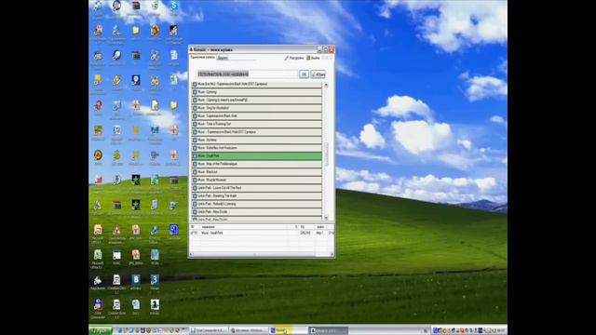The height and width of the screenshot is (335, 596).
Task: Click the icon beside Muse - Hysteria row
Action: [x=195, y=140]
